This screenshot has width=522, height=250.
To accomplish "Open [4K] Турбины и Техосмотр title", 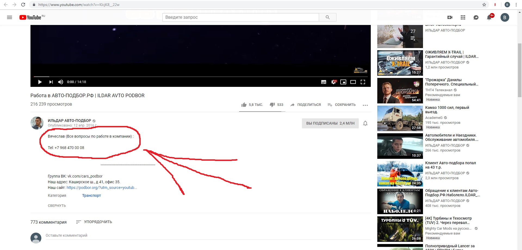I will coord(449,220).
